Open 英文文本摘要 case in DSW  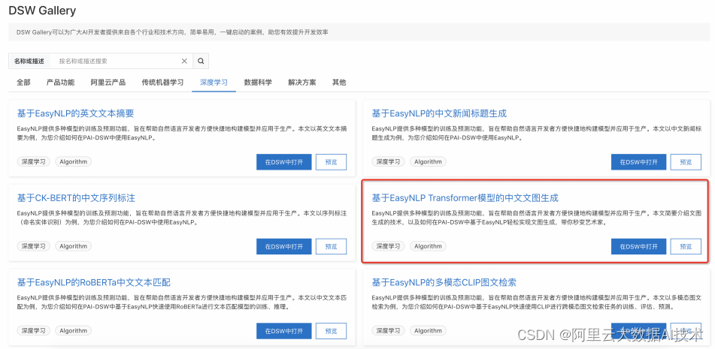[284, 162]
